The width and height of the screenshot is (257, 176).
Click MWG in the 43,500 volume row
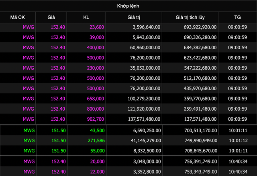tap(29, 131)
